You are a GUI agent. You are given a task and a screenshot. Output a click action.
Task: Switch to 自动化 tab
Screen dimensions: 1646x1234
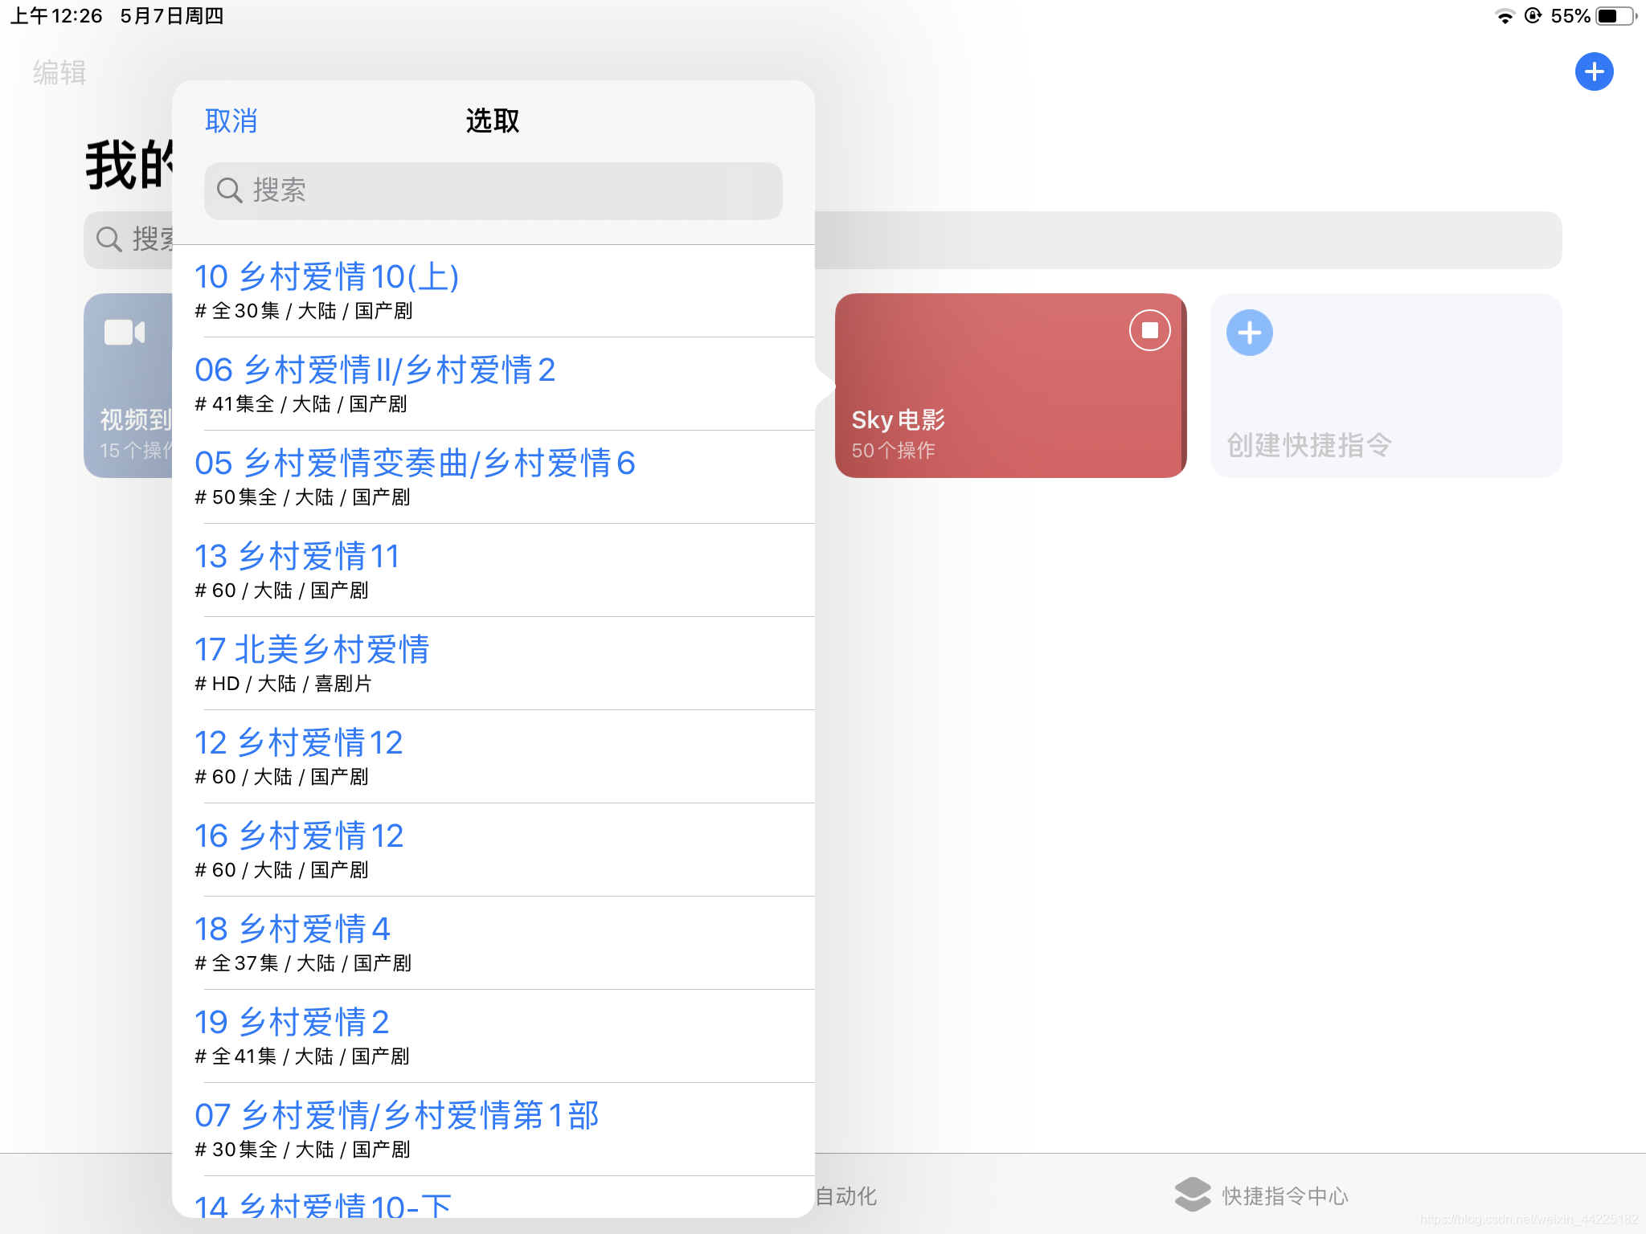(x=846, y=1196)
